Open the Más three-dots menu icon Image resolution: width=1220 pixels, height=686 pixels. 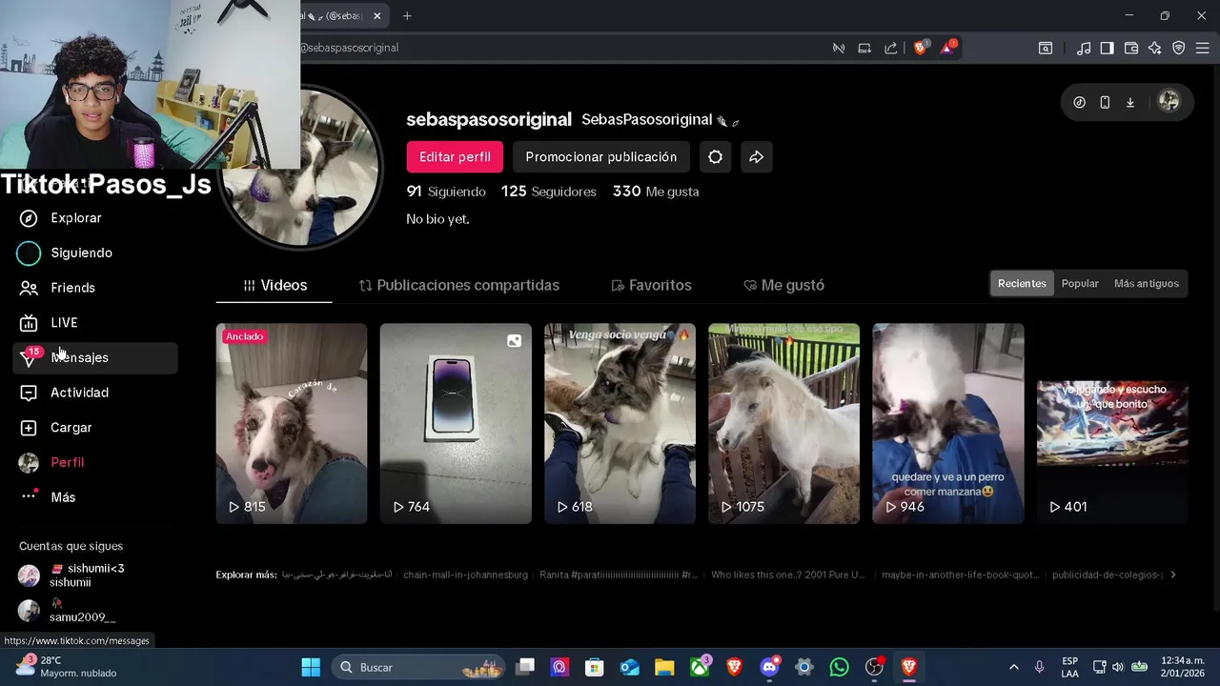[x=29, y=497]
